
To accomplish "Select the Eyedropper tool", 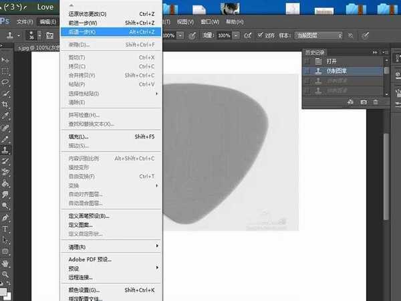I will tap(5, 116).
